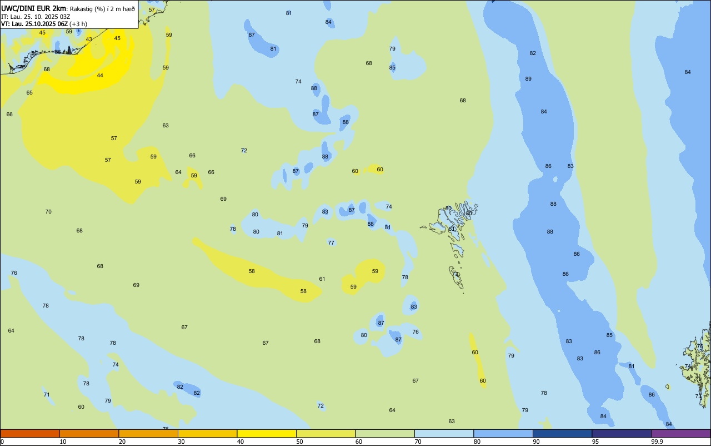Pick the 20–30 amber legend swatch
The height and width of the screenshot is (446, 711).
[x=148, y=433]
